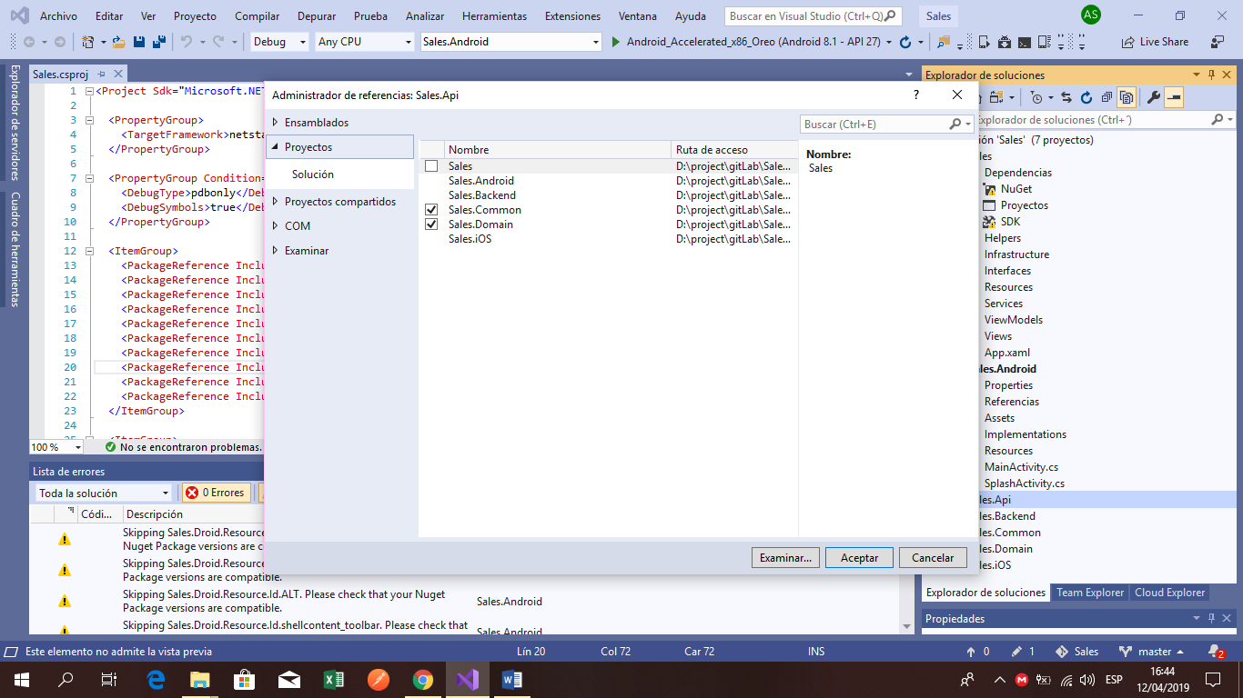
Task: Open the Sales.Android startup project dropdown
Action: tap(511, 42)
